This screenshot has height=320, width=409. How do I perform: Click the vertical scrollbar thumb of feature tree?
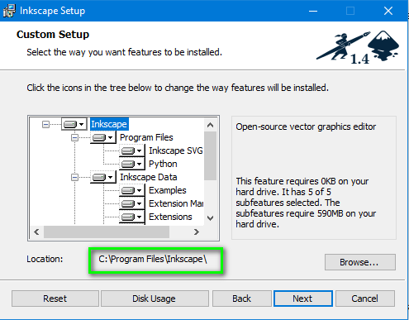coord(211,155)
